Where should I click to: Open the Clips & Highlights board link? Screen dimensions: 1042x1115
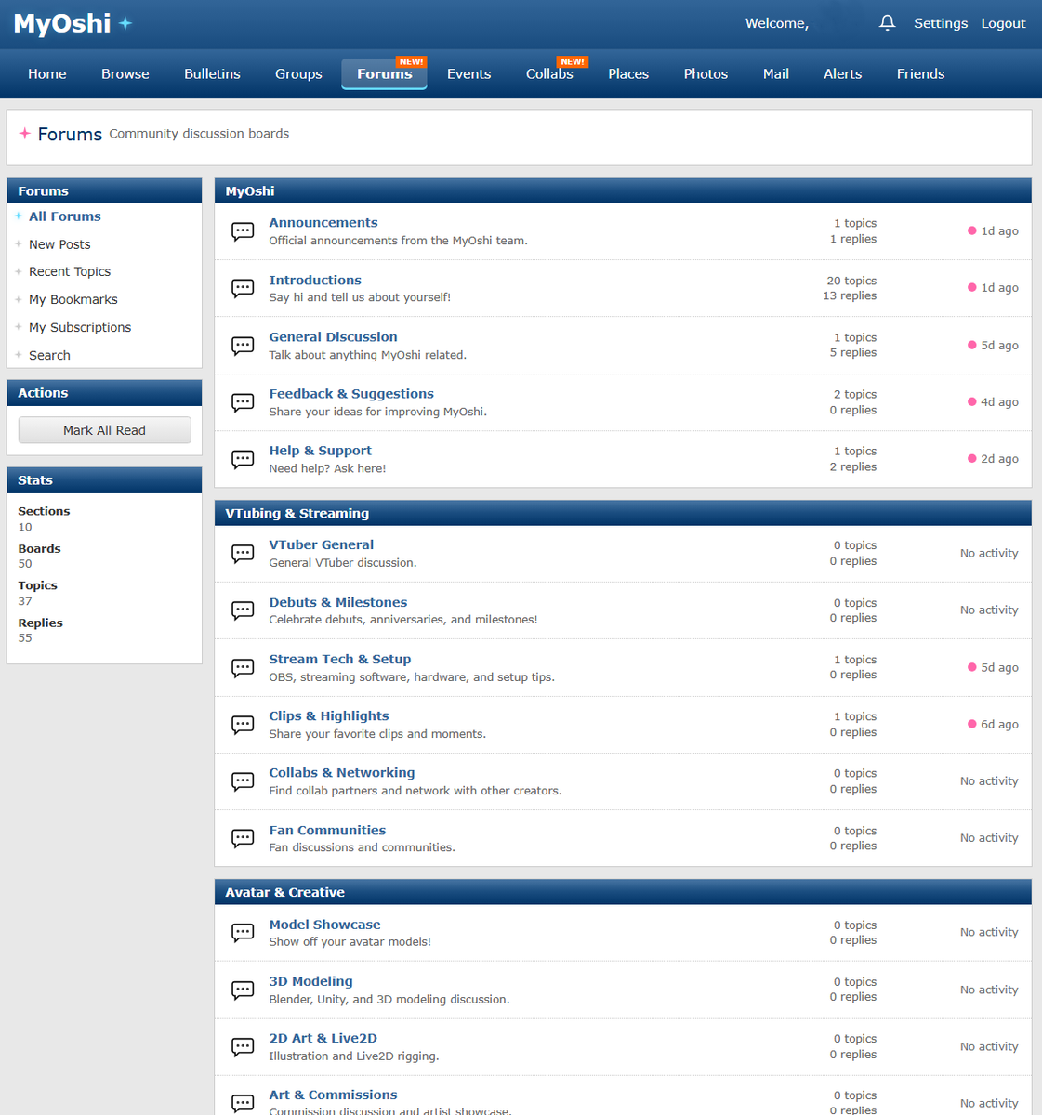[x=329, y=716]
